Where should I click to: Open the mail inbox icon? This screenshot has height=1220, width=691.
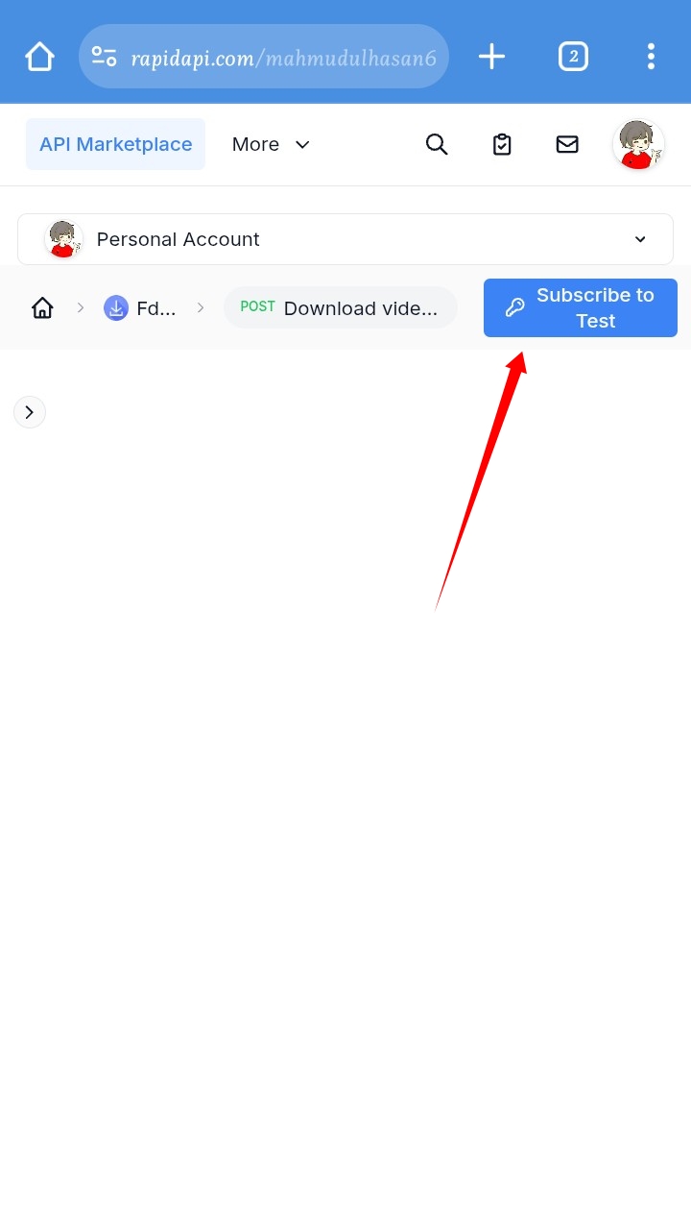[x=567, y=144]
